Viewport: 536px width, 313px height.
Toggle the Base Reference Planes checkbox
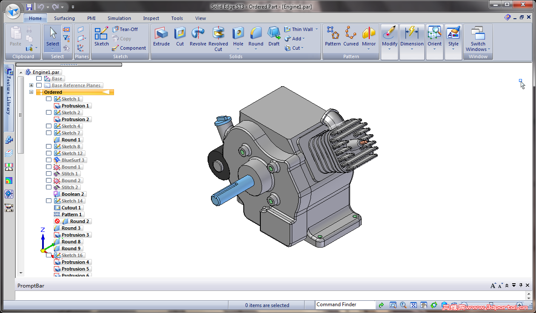(39, 85)
